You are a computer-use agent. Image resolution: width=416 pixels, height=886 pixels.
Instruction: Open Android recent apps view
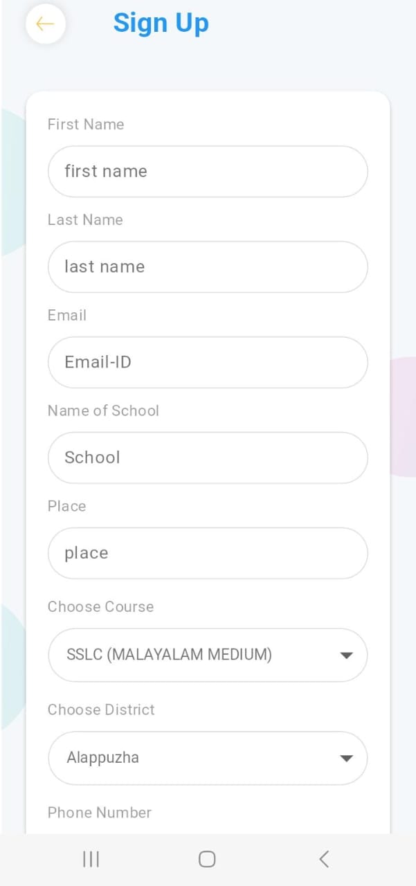pos(91,859)
